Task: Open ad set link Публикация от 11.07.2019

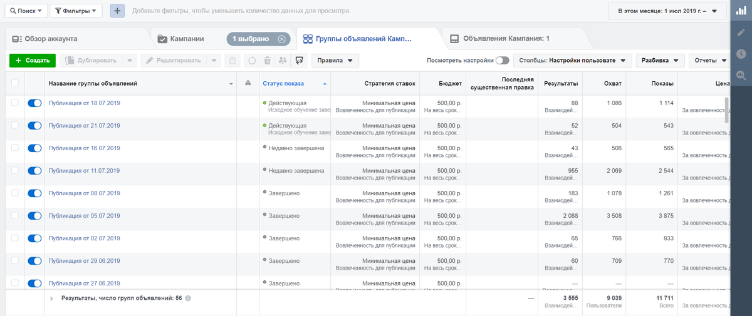Action: click(x=85, y=171)
